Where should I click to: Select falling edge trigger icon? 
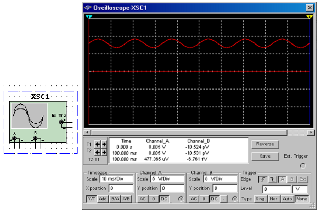[x=272, y=179]
